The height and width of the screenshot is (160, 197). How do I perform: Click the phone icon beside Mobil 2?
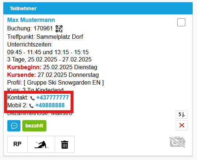[31, 106]
